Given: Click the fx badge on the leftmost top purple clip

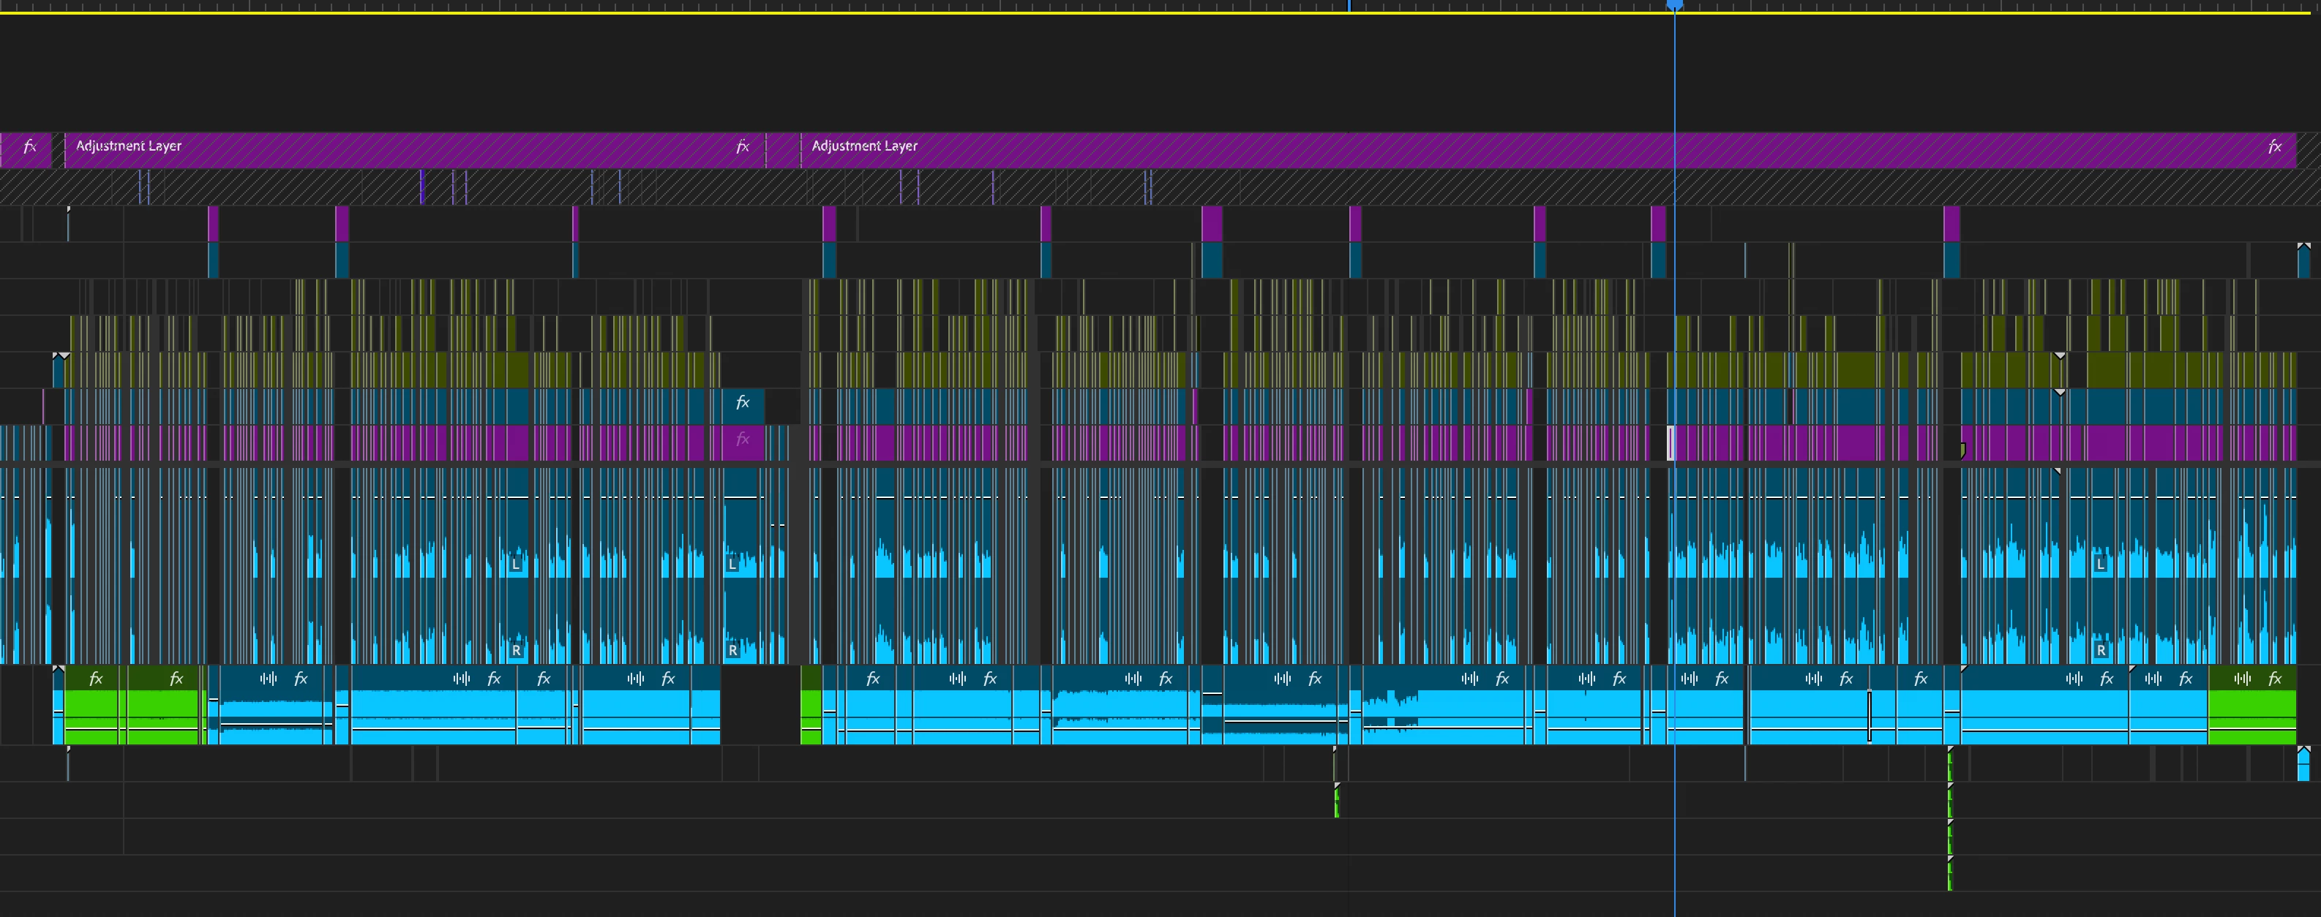Looking at the screenshot, I should [30, 146].
